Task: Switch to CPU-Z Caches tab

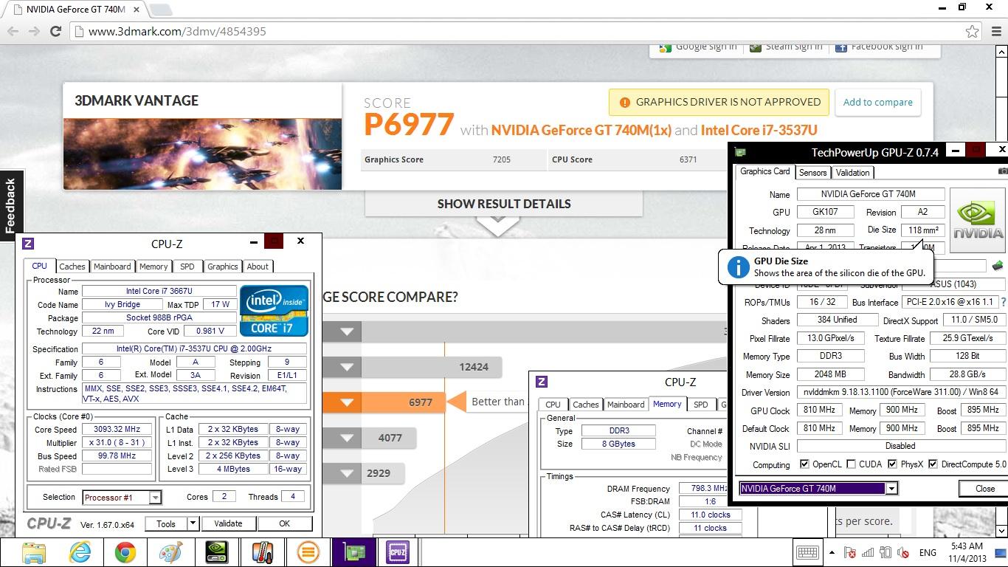Action: click(x=72, y=267)
